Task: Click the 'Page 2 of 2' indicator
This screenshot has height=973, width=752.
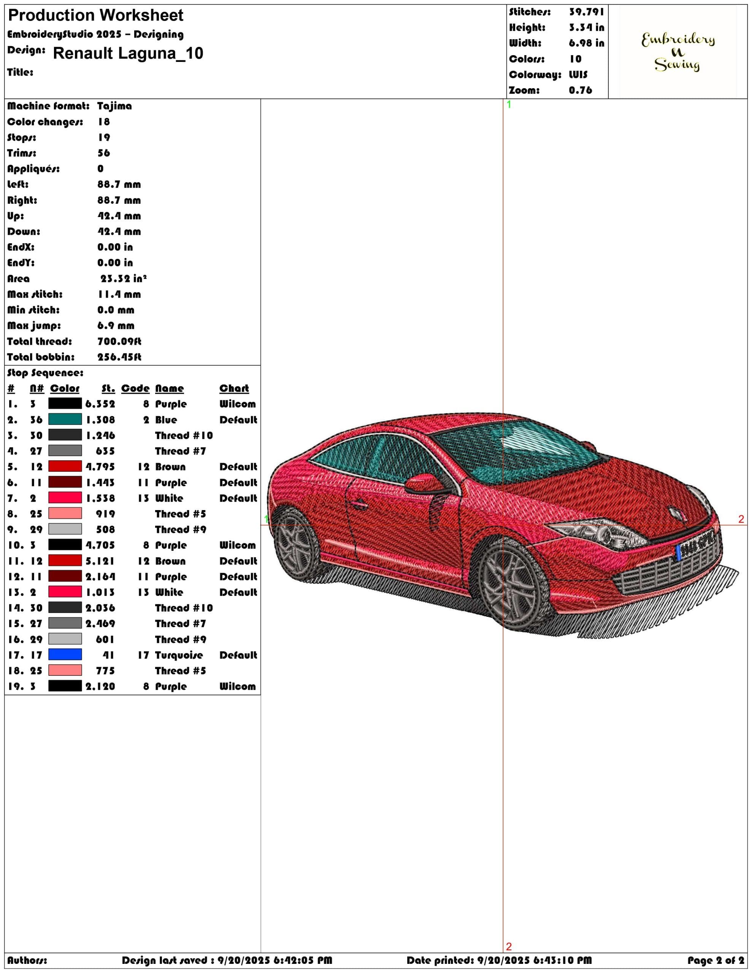Action: click(x=716, y=960)
